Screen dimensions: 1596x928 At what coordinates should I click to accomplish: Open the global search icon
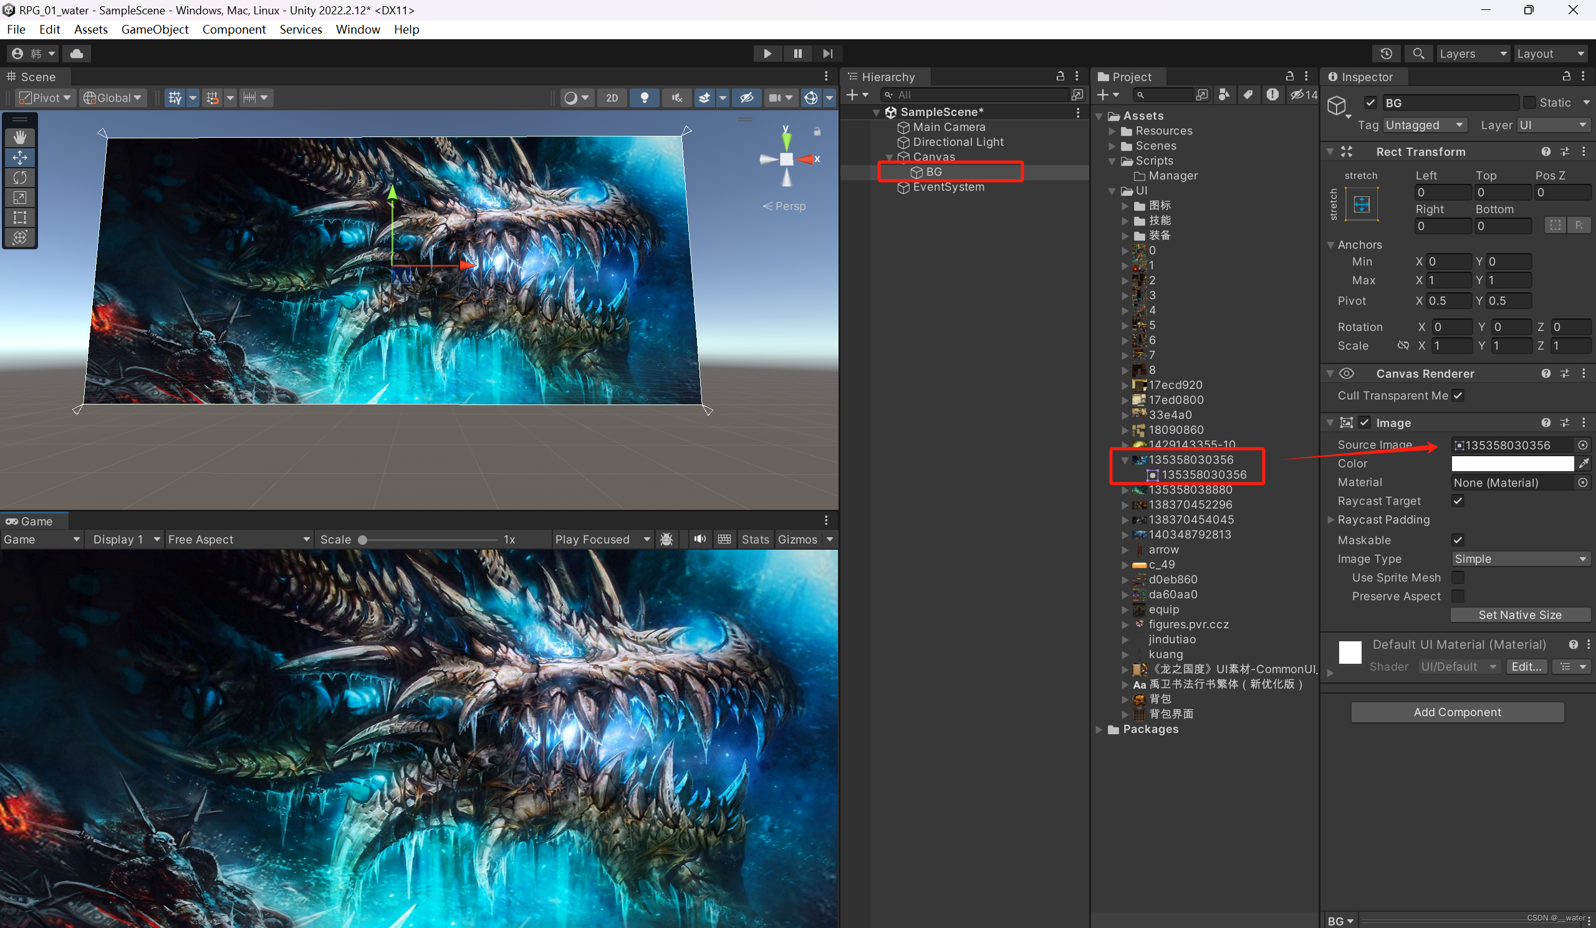pyautogui.click(x=1418, y=54)
